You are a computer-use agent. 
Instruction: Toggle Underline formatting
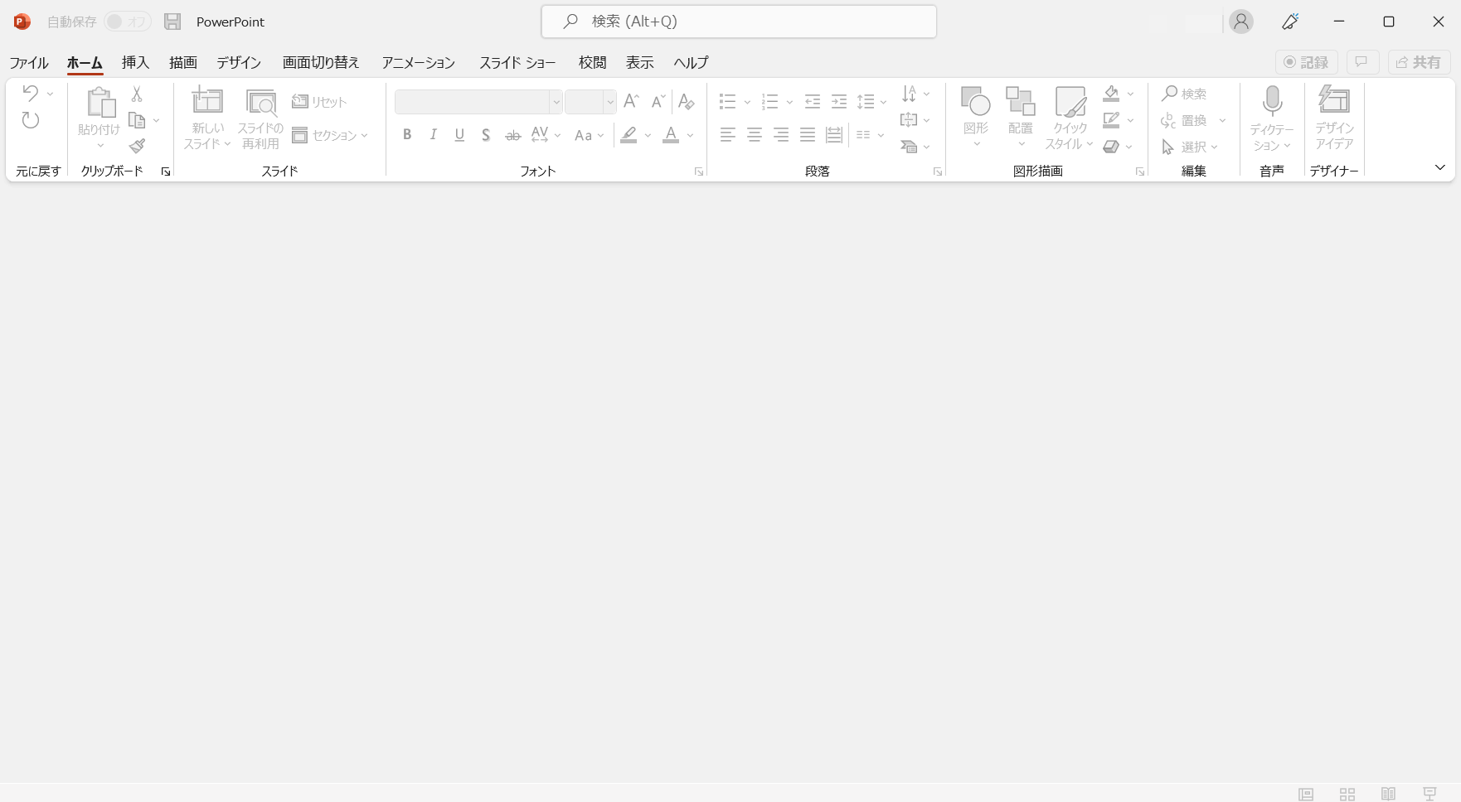pyautogui.click(x=459, y=135)
